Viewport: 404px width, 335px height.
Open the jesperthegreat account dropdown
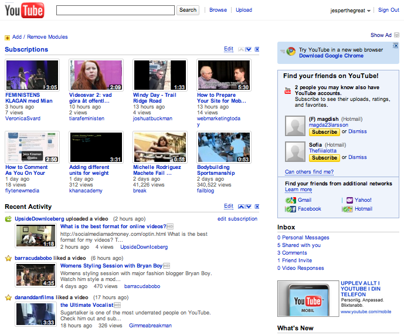tap(351, 11)
